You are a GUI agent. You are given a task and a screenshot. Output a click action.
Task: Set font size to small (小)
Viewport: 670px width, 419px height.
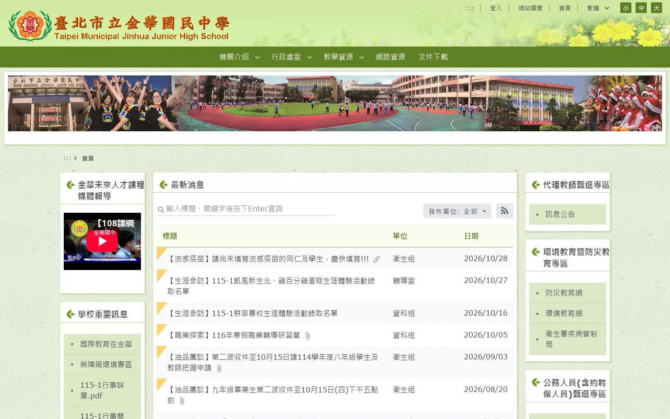(626, 8)
